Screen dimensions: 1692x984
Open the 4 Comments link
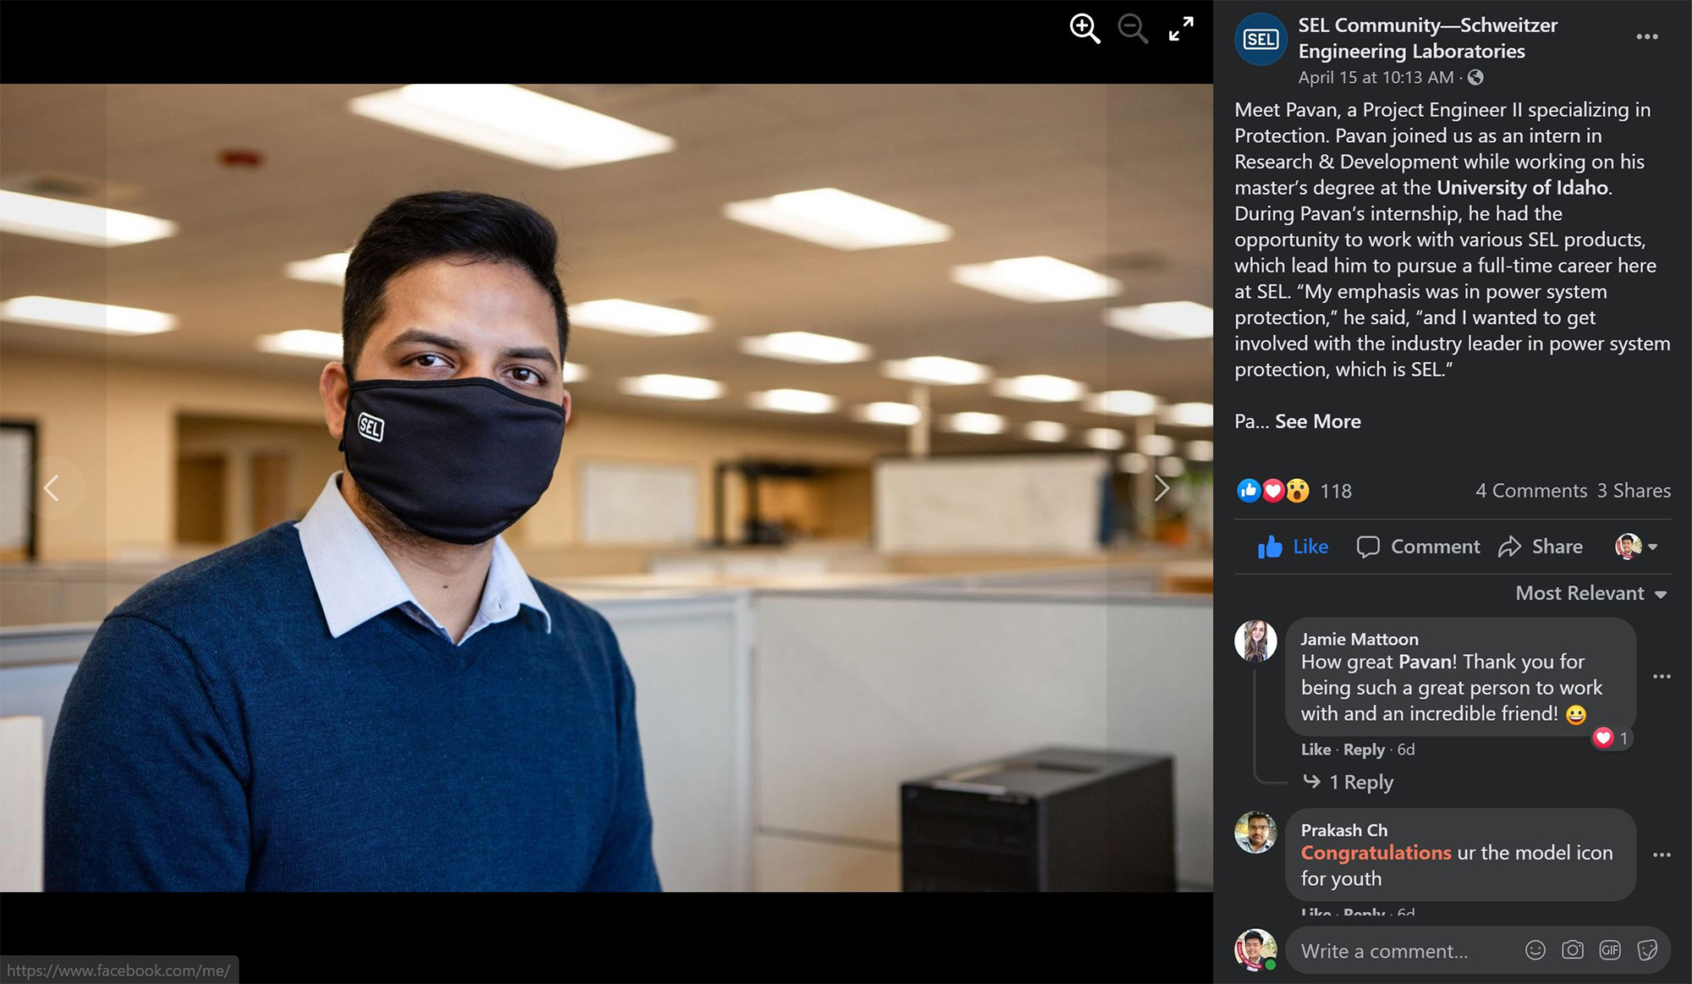1531,491
